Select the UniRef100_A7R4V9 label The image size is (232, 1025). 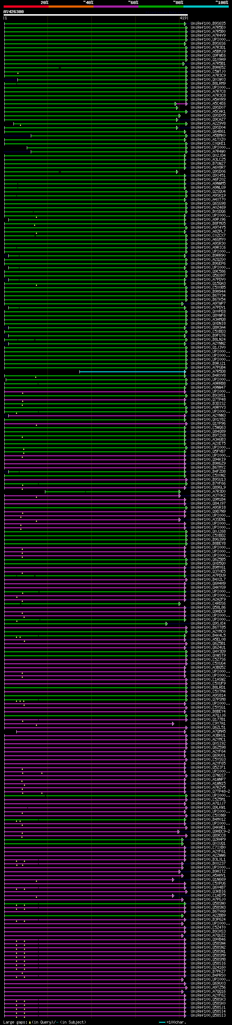208,35
